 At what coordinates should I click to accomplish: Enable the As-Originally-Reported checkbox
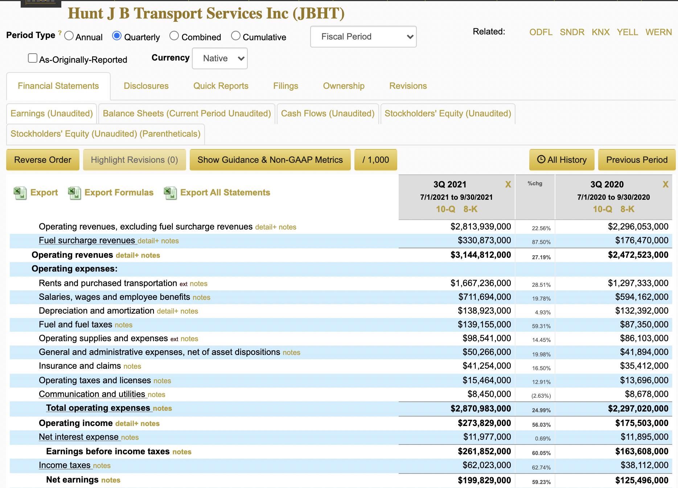click(33, 58)
